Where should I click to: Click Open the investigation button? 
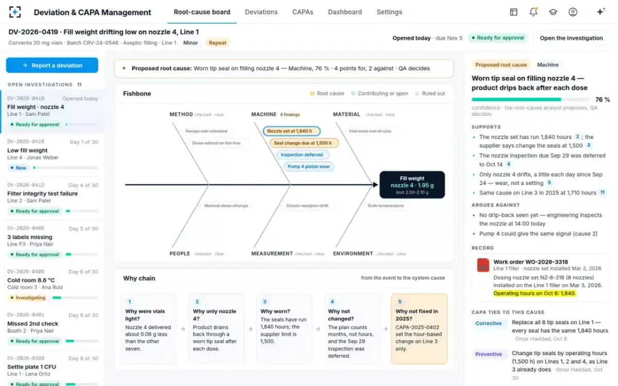pyautogui.click(x=571, y=38)
